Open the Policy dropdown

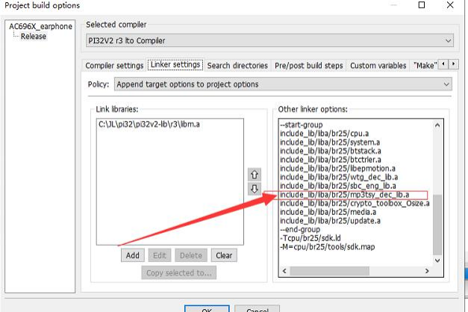[x=283, y=84]
